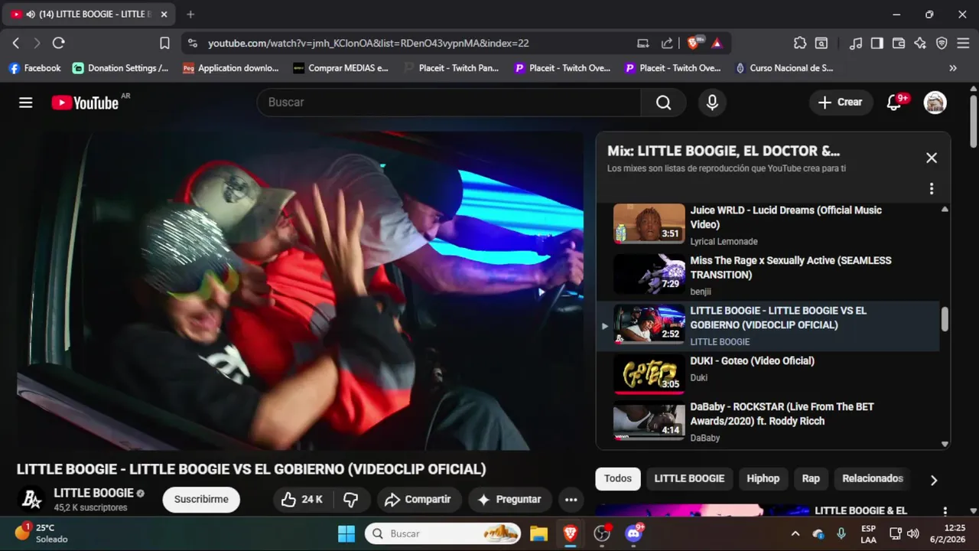Select the LITTLE BOOGIE filter chip
Viewport: 979px width, 551px height.
689,479
